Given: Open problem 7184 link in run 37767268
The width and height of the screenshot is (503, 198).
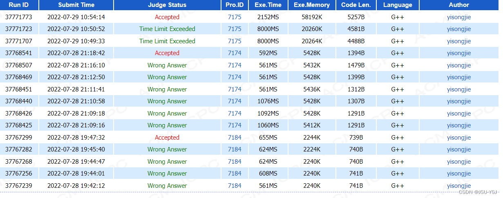Looking at the screenshot, I should pos(235,162).
